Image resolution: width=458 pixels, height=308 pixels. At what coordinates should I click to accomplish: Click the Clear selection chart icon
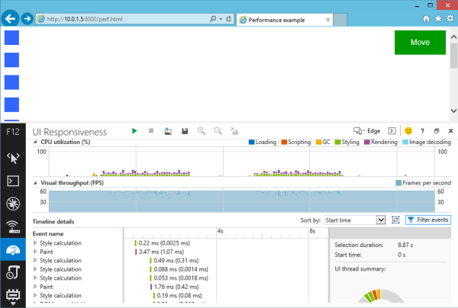pos(234,131)
